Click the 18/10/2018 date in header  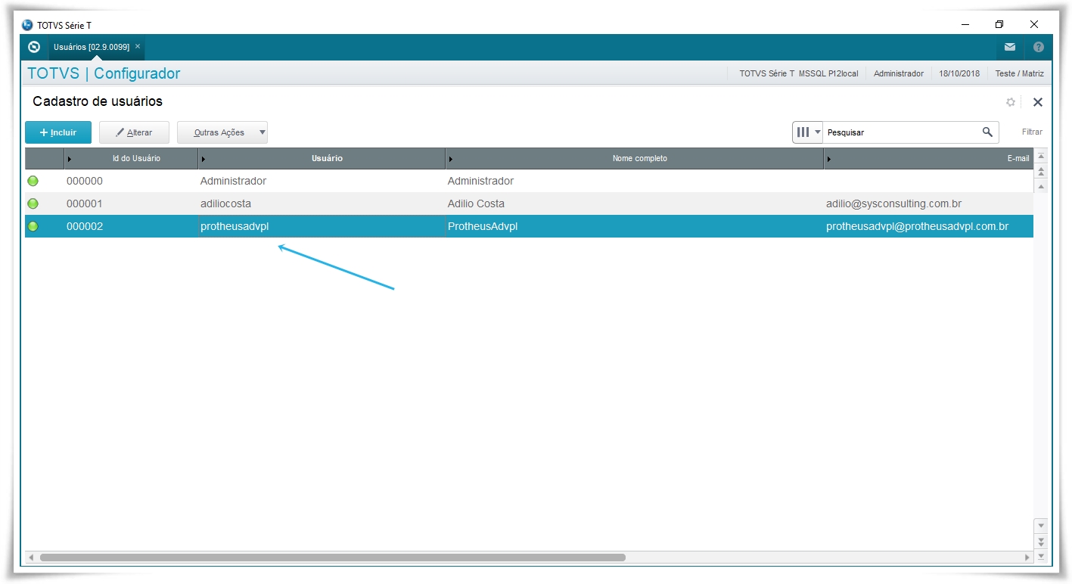959,73
